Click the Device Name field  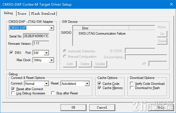coord(146,57)
